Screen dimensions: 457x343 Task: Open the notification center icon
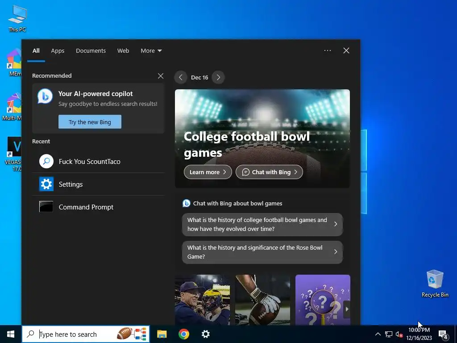(x=443, y=335)
